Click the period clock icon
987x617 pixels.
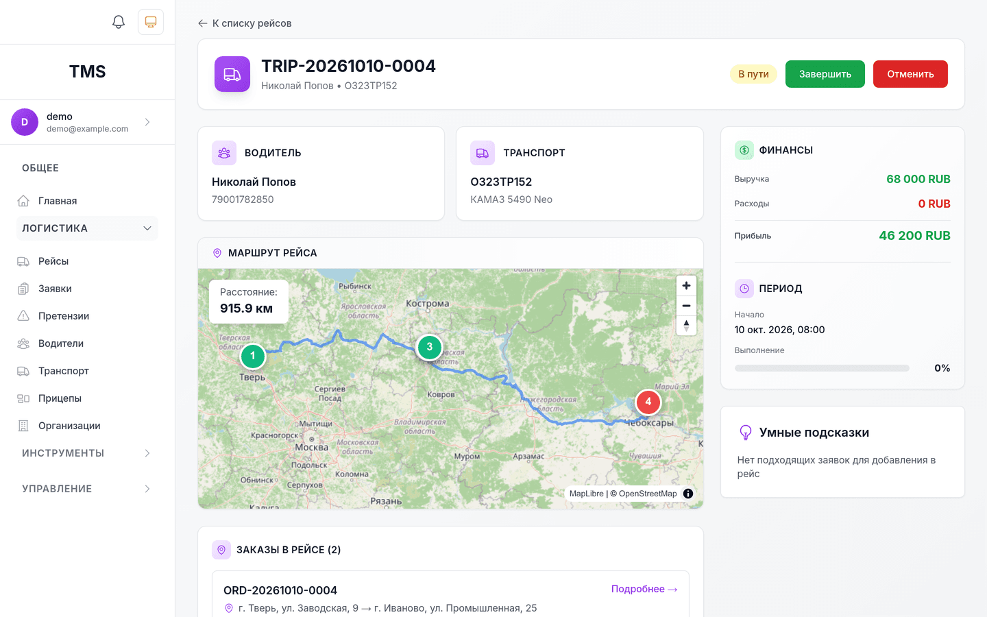[744, 289]
